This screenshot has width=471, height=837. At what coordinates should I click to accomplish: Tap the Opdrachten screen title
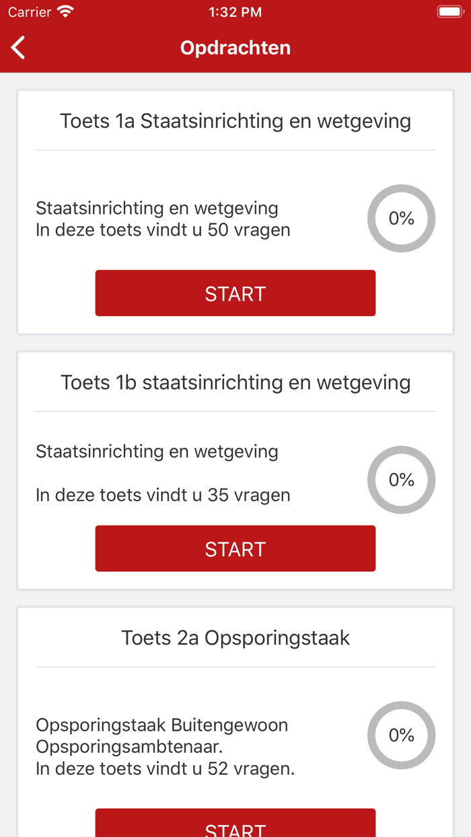point(235,48)
